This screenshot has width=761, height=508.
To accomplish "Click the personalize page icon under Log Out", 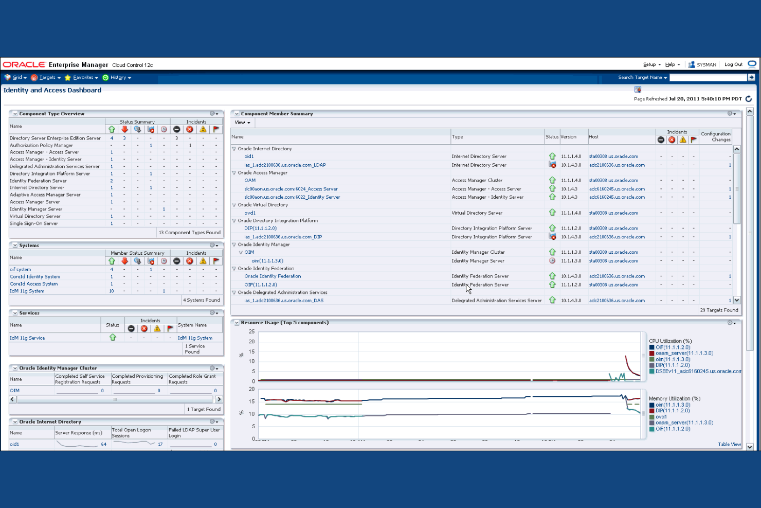I will 638,89.
